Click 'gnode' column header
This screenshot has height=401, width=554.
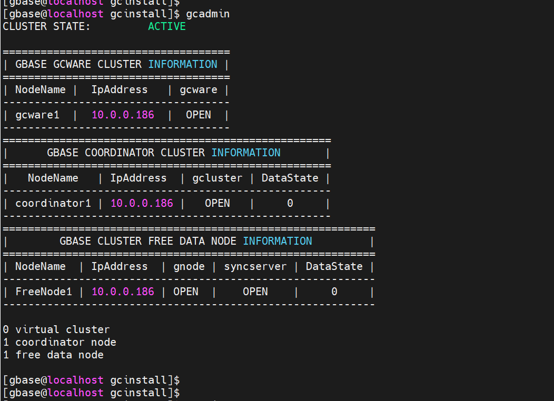coord(189,266)
